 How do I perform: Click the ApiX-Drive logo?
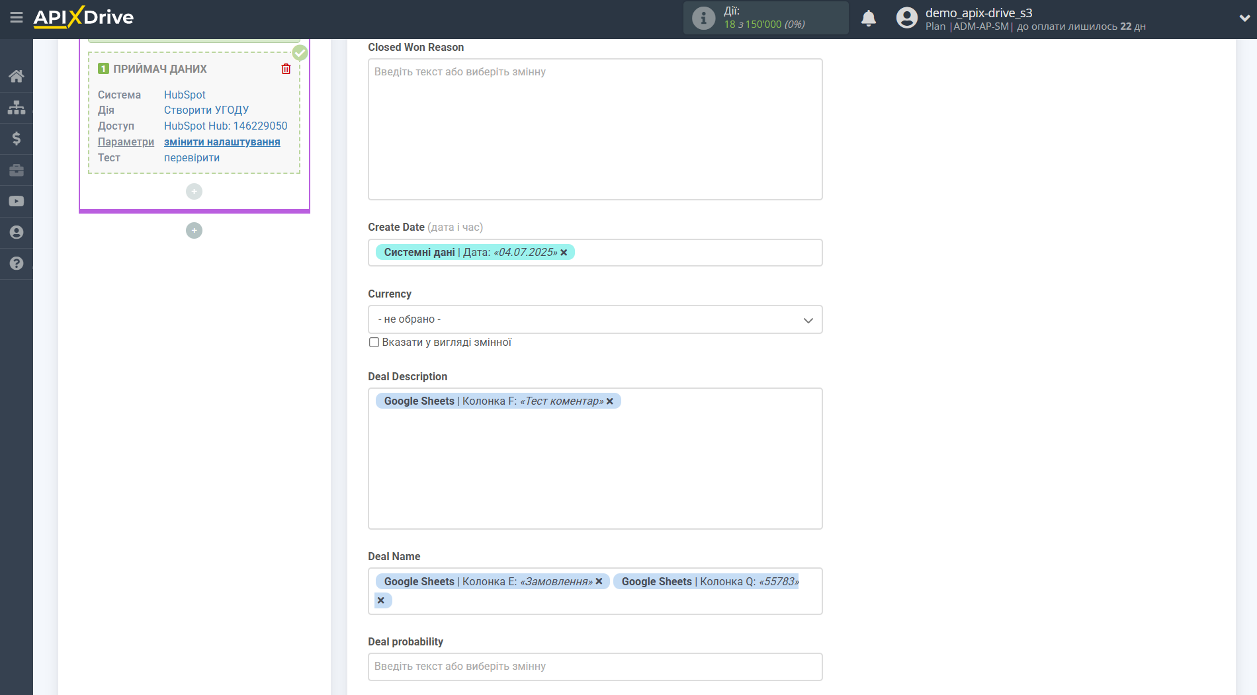point(83,17)
